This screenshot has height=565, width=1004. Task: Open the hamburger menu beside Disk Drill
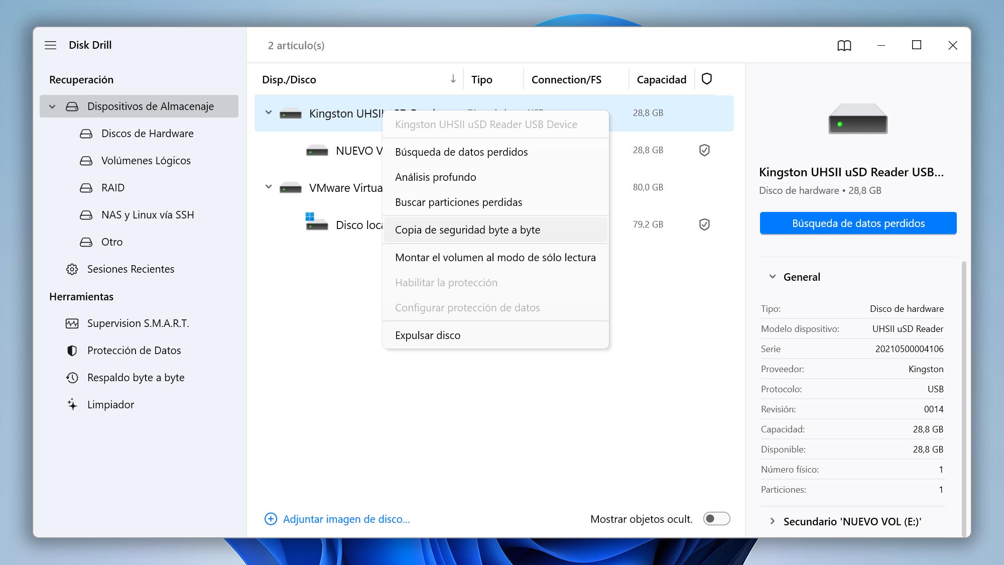[x=51, y=45]
